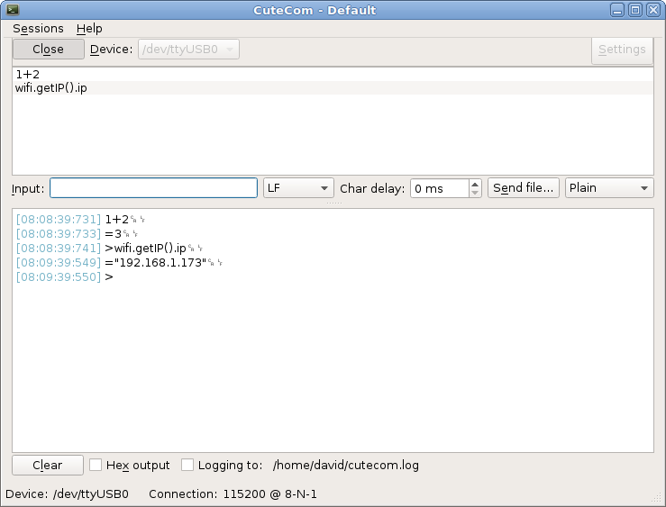Click output line =3
666x507 pixels.
(x=113, y=234)
